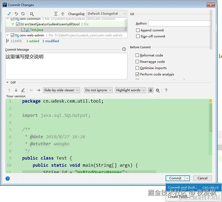The image size is (222, 202).
Task: Click the Rollback (undo arrow) icon
Action: click(16, 14)
